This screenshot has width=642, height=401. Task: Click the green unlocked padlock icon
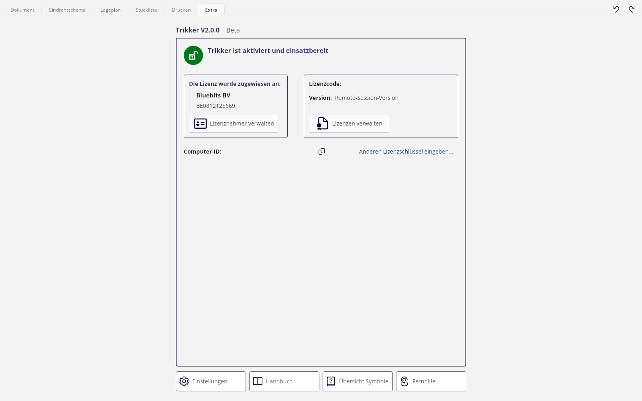tap(193, 55)
